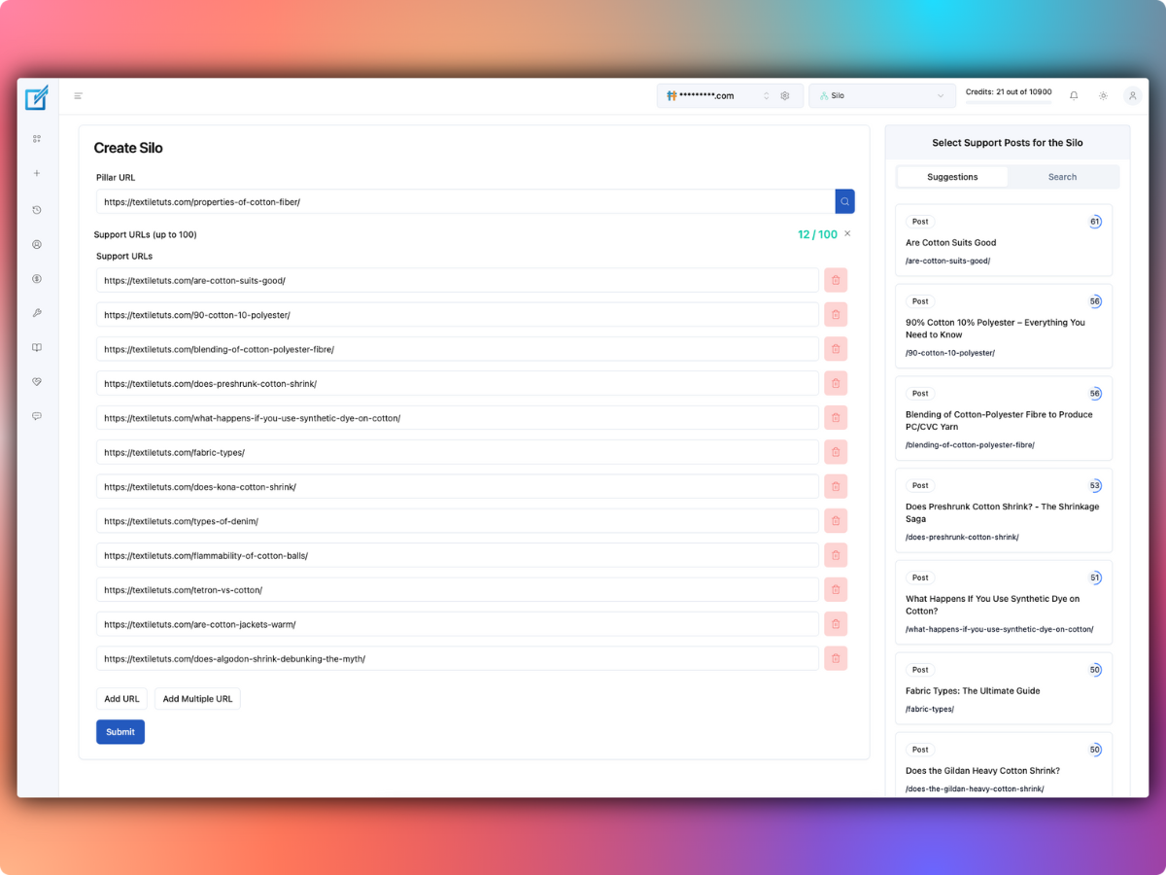Open the account circle icon in sidebar

tap(37, 245)
